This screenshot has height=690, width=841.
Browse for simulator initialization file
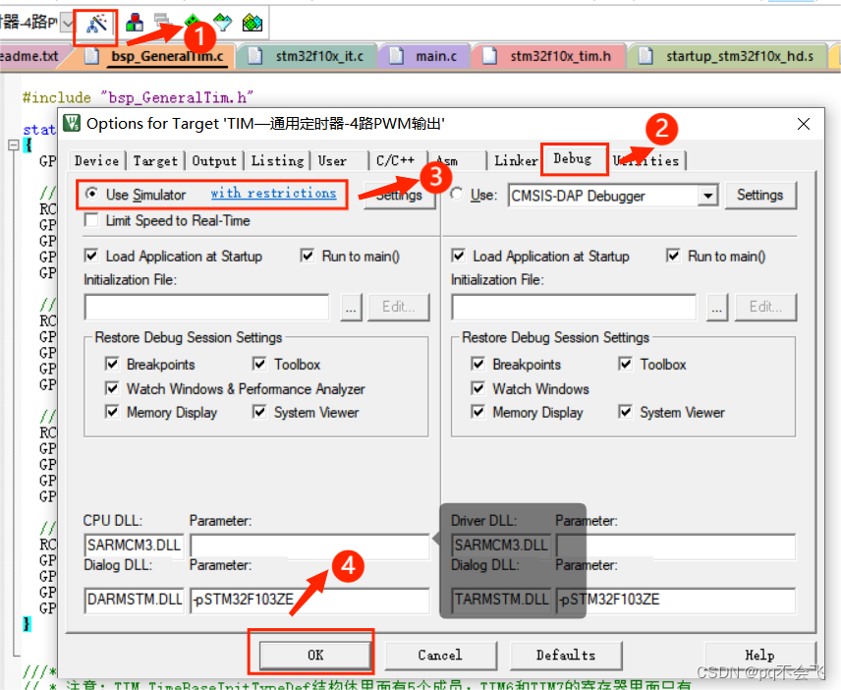[352, 308]
